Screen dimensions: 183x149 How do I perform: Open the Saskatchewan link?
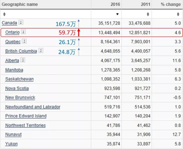point(19,79)
